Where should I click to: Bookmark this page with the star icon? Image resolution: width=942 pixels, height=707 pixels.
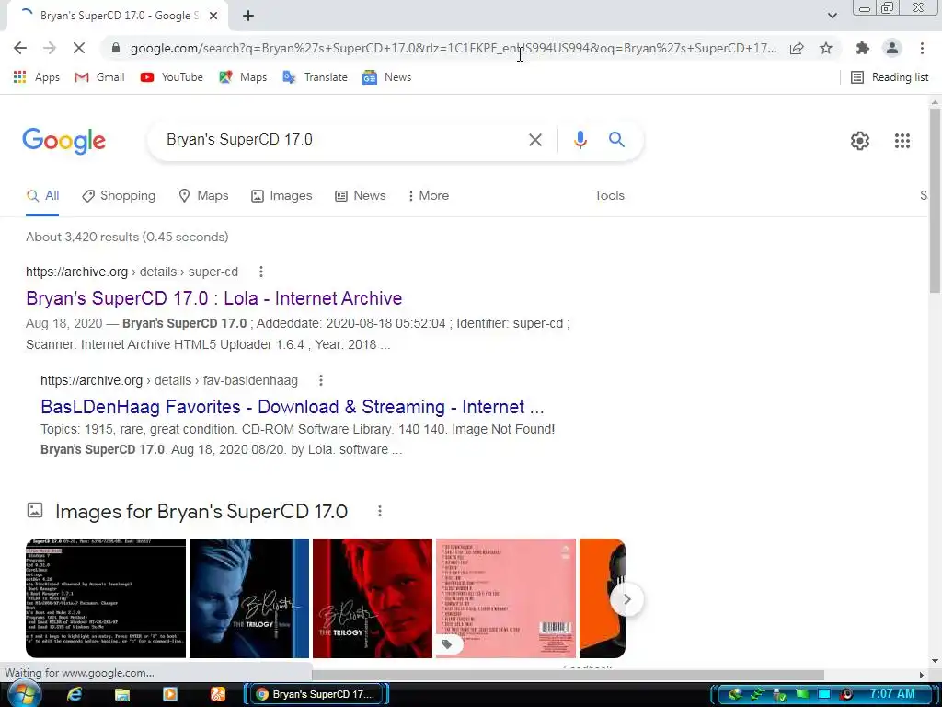click(x=826, y=48)
